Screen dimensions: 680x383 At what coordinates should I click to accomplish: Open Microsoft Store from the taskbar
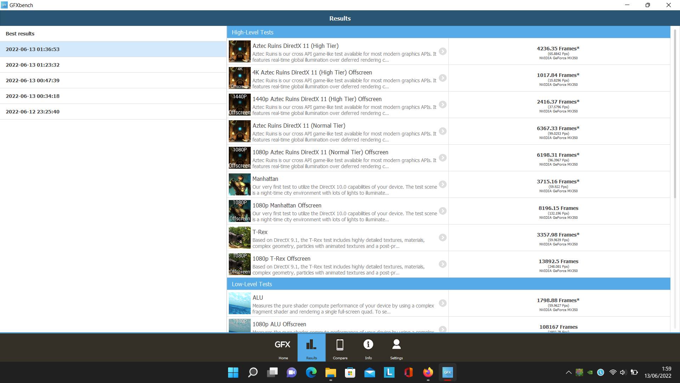click(350, 372)
